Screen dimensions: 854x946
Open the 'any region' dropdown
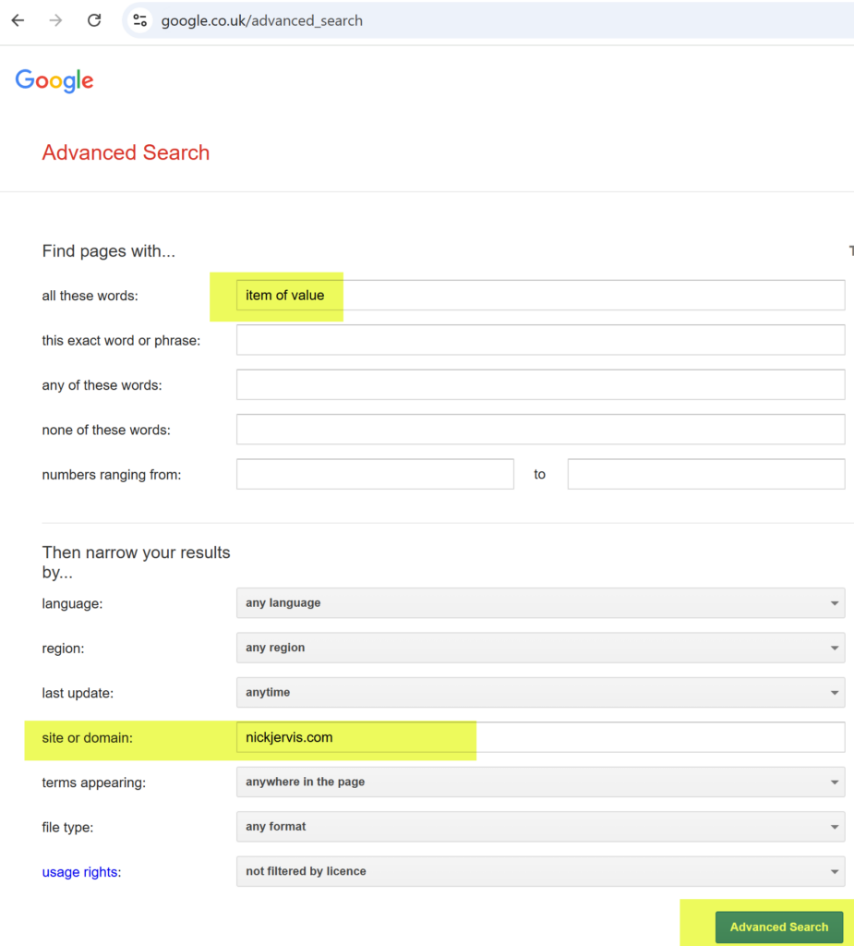pos(540,648)
